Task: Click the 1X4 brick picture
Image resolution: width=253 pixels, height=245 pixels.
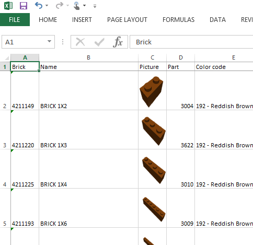Action: tap(154, 170)
